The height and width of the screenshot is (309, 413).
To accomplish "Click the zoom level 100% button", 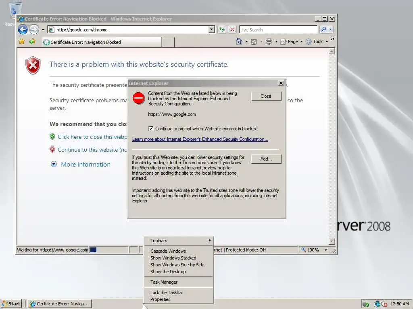I will click(310, 250).
